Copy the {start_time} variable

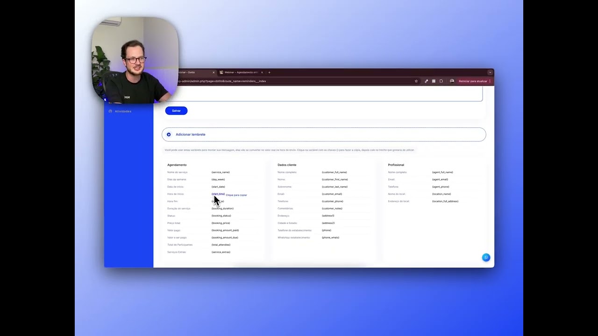[218, 194]
